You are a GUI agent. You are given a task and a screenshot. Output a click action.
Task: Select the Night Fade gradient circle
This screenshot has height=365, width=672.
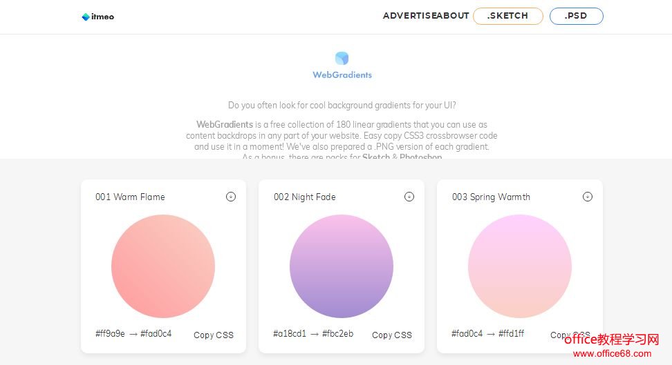click(342, 266)
